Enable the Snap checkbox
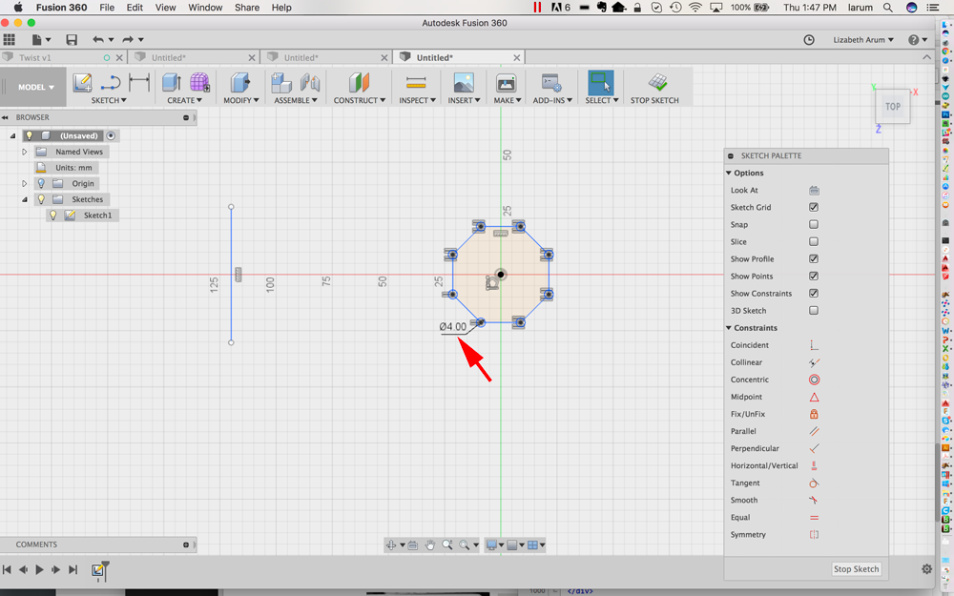 814,224
